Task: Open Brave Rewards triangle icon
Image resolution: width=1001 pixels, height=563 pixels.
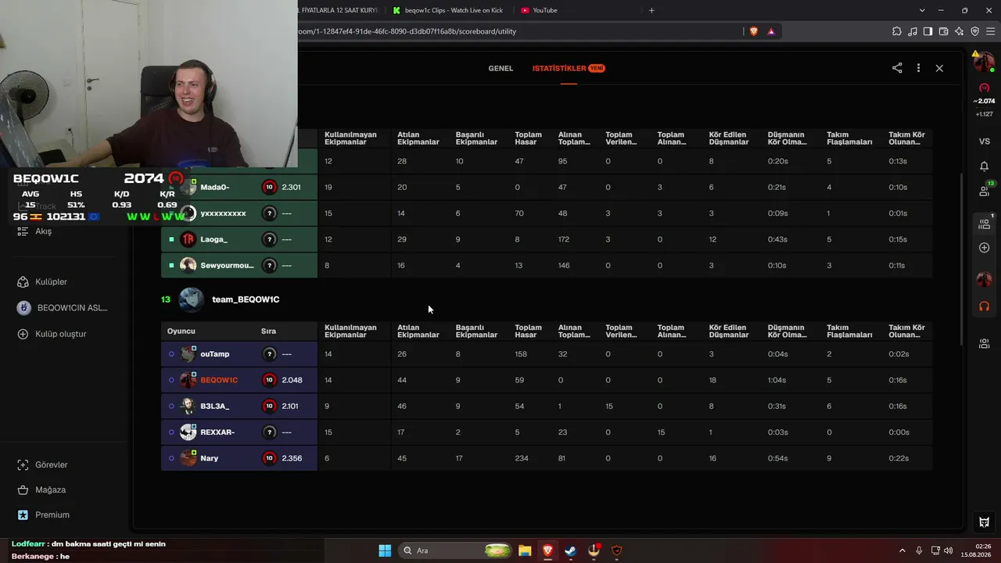Action: 771,31
